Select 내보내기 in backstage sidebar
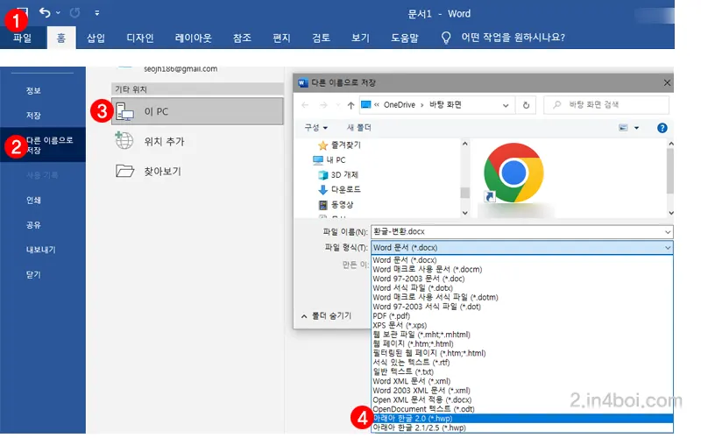The width and height of the screenshot is (701, 438). pos(40,250)
